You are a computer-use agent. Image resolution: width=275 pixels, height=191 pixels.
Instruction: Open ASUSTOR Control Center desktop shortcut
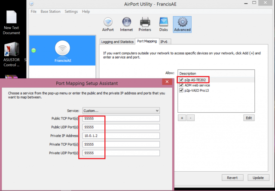click(x=12, y=54)
